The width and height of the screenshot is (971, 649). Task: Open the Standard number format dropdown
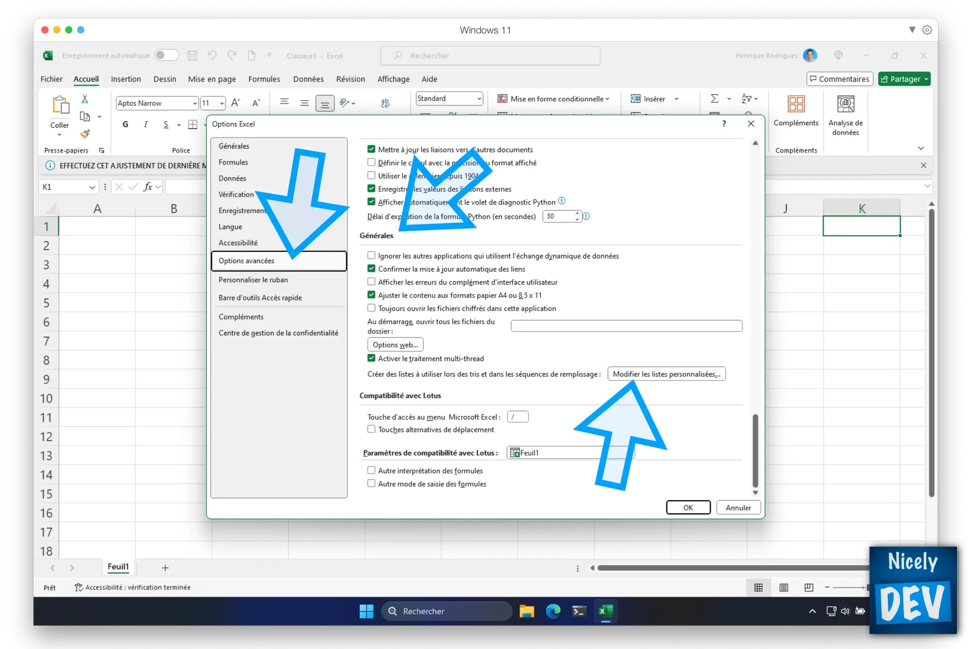tap(479, 98)
